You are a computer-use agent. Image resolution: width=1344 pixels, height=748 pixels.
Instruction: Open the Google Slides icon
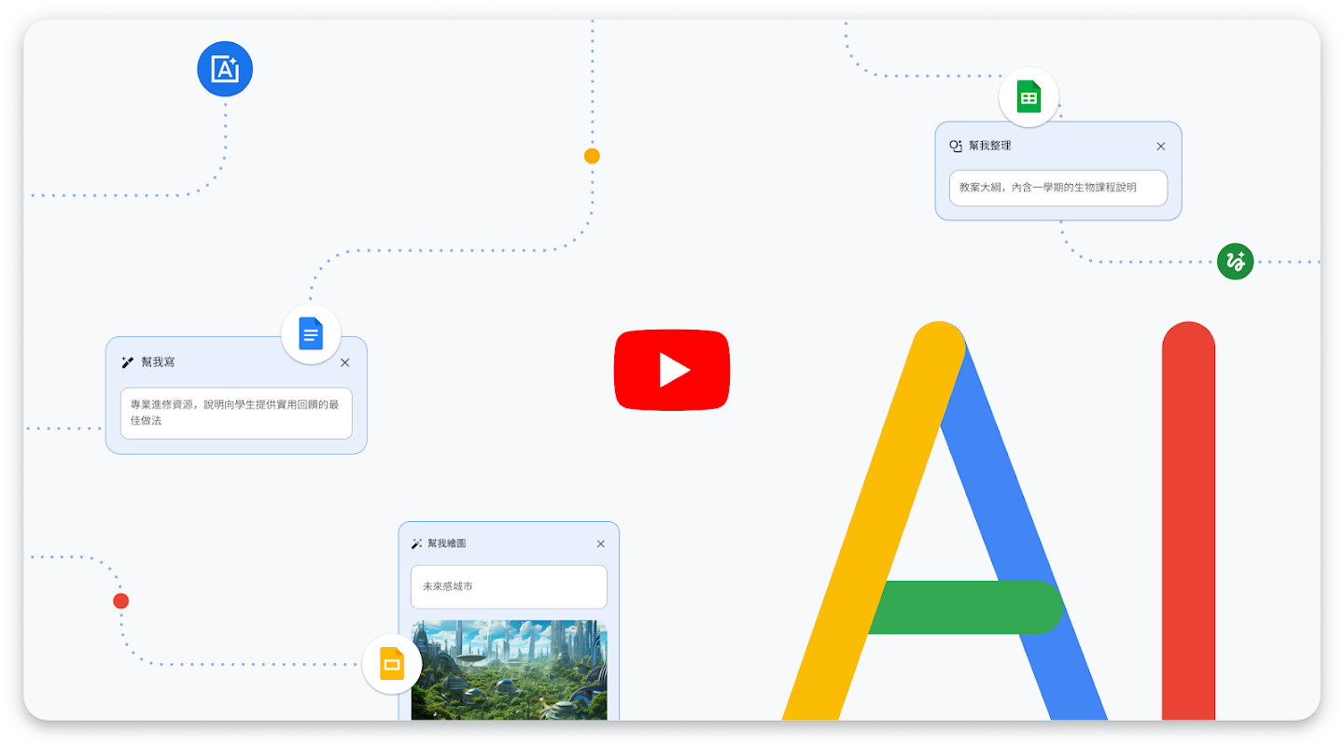[392, 663]
